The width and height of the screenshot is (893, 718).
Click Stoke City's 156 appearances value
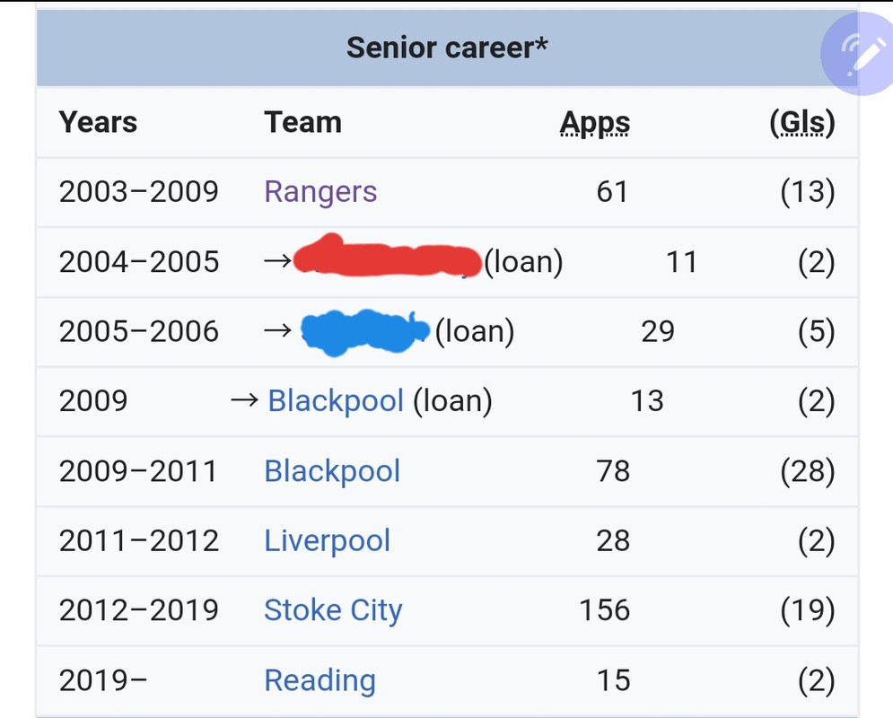[604, 610]
